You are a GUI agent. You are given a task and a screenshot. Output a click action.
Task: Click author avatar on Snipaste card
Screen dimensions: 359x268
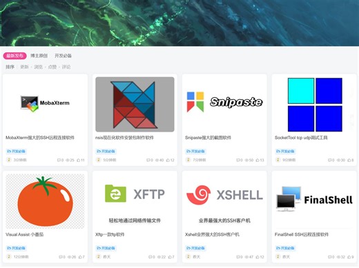[x=188, y=160]
